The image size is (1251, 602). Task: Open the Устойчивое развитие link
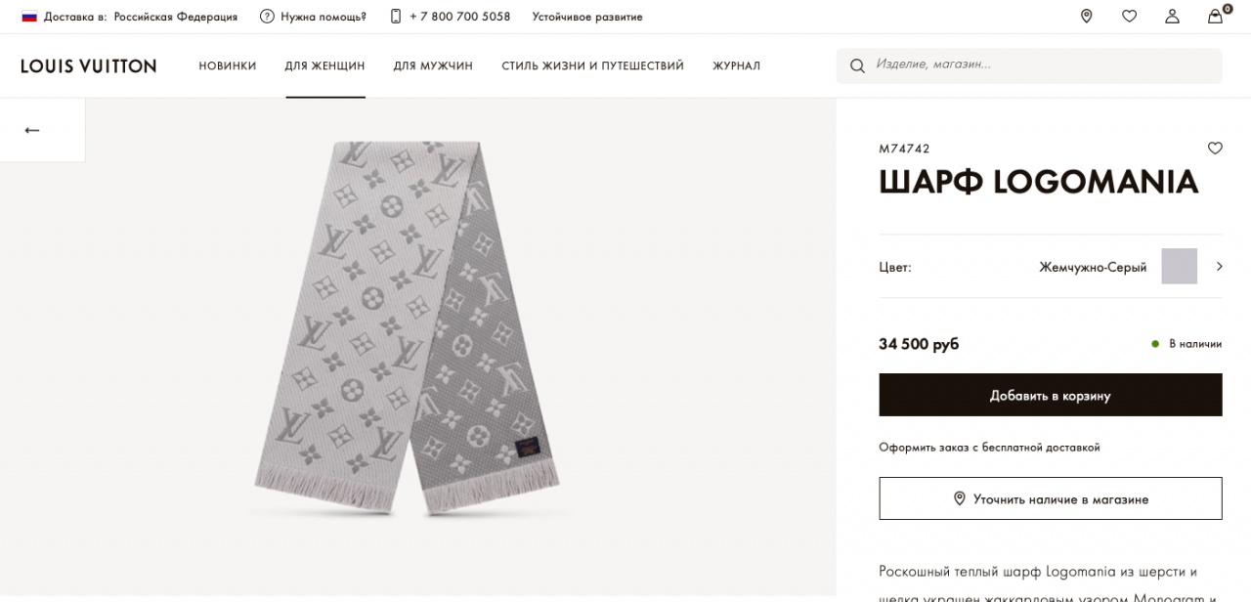pos(587,17)
